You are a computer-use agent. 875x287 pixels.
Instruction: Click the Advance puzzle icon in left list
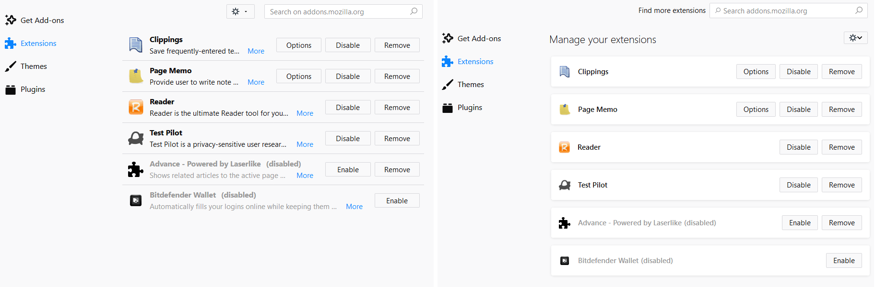(x=136, y=169)
